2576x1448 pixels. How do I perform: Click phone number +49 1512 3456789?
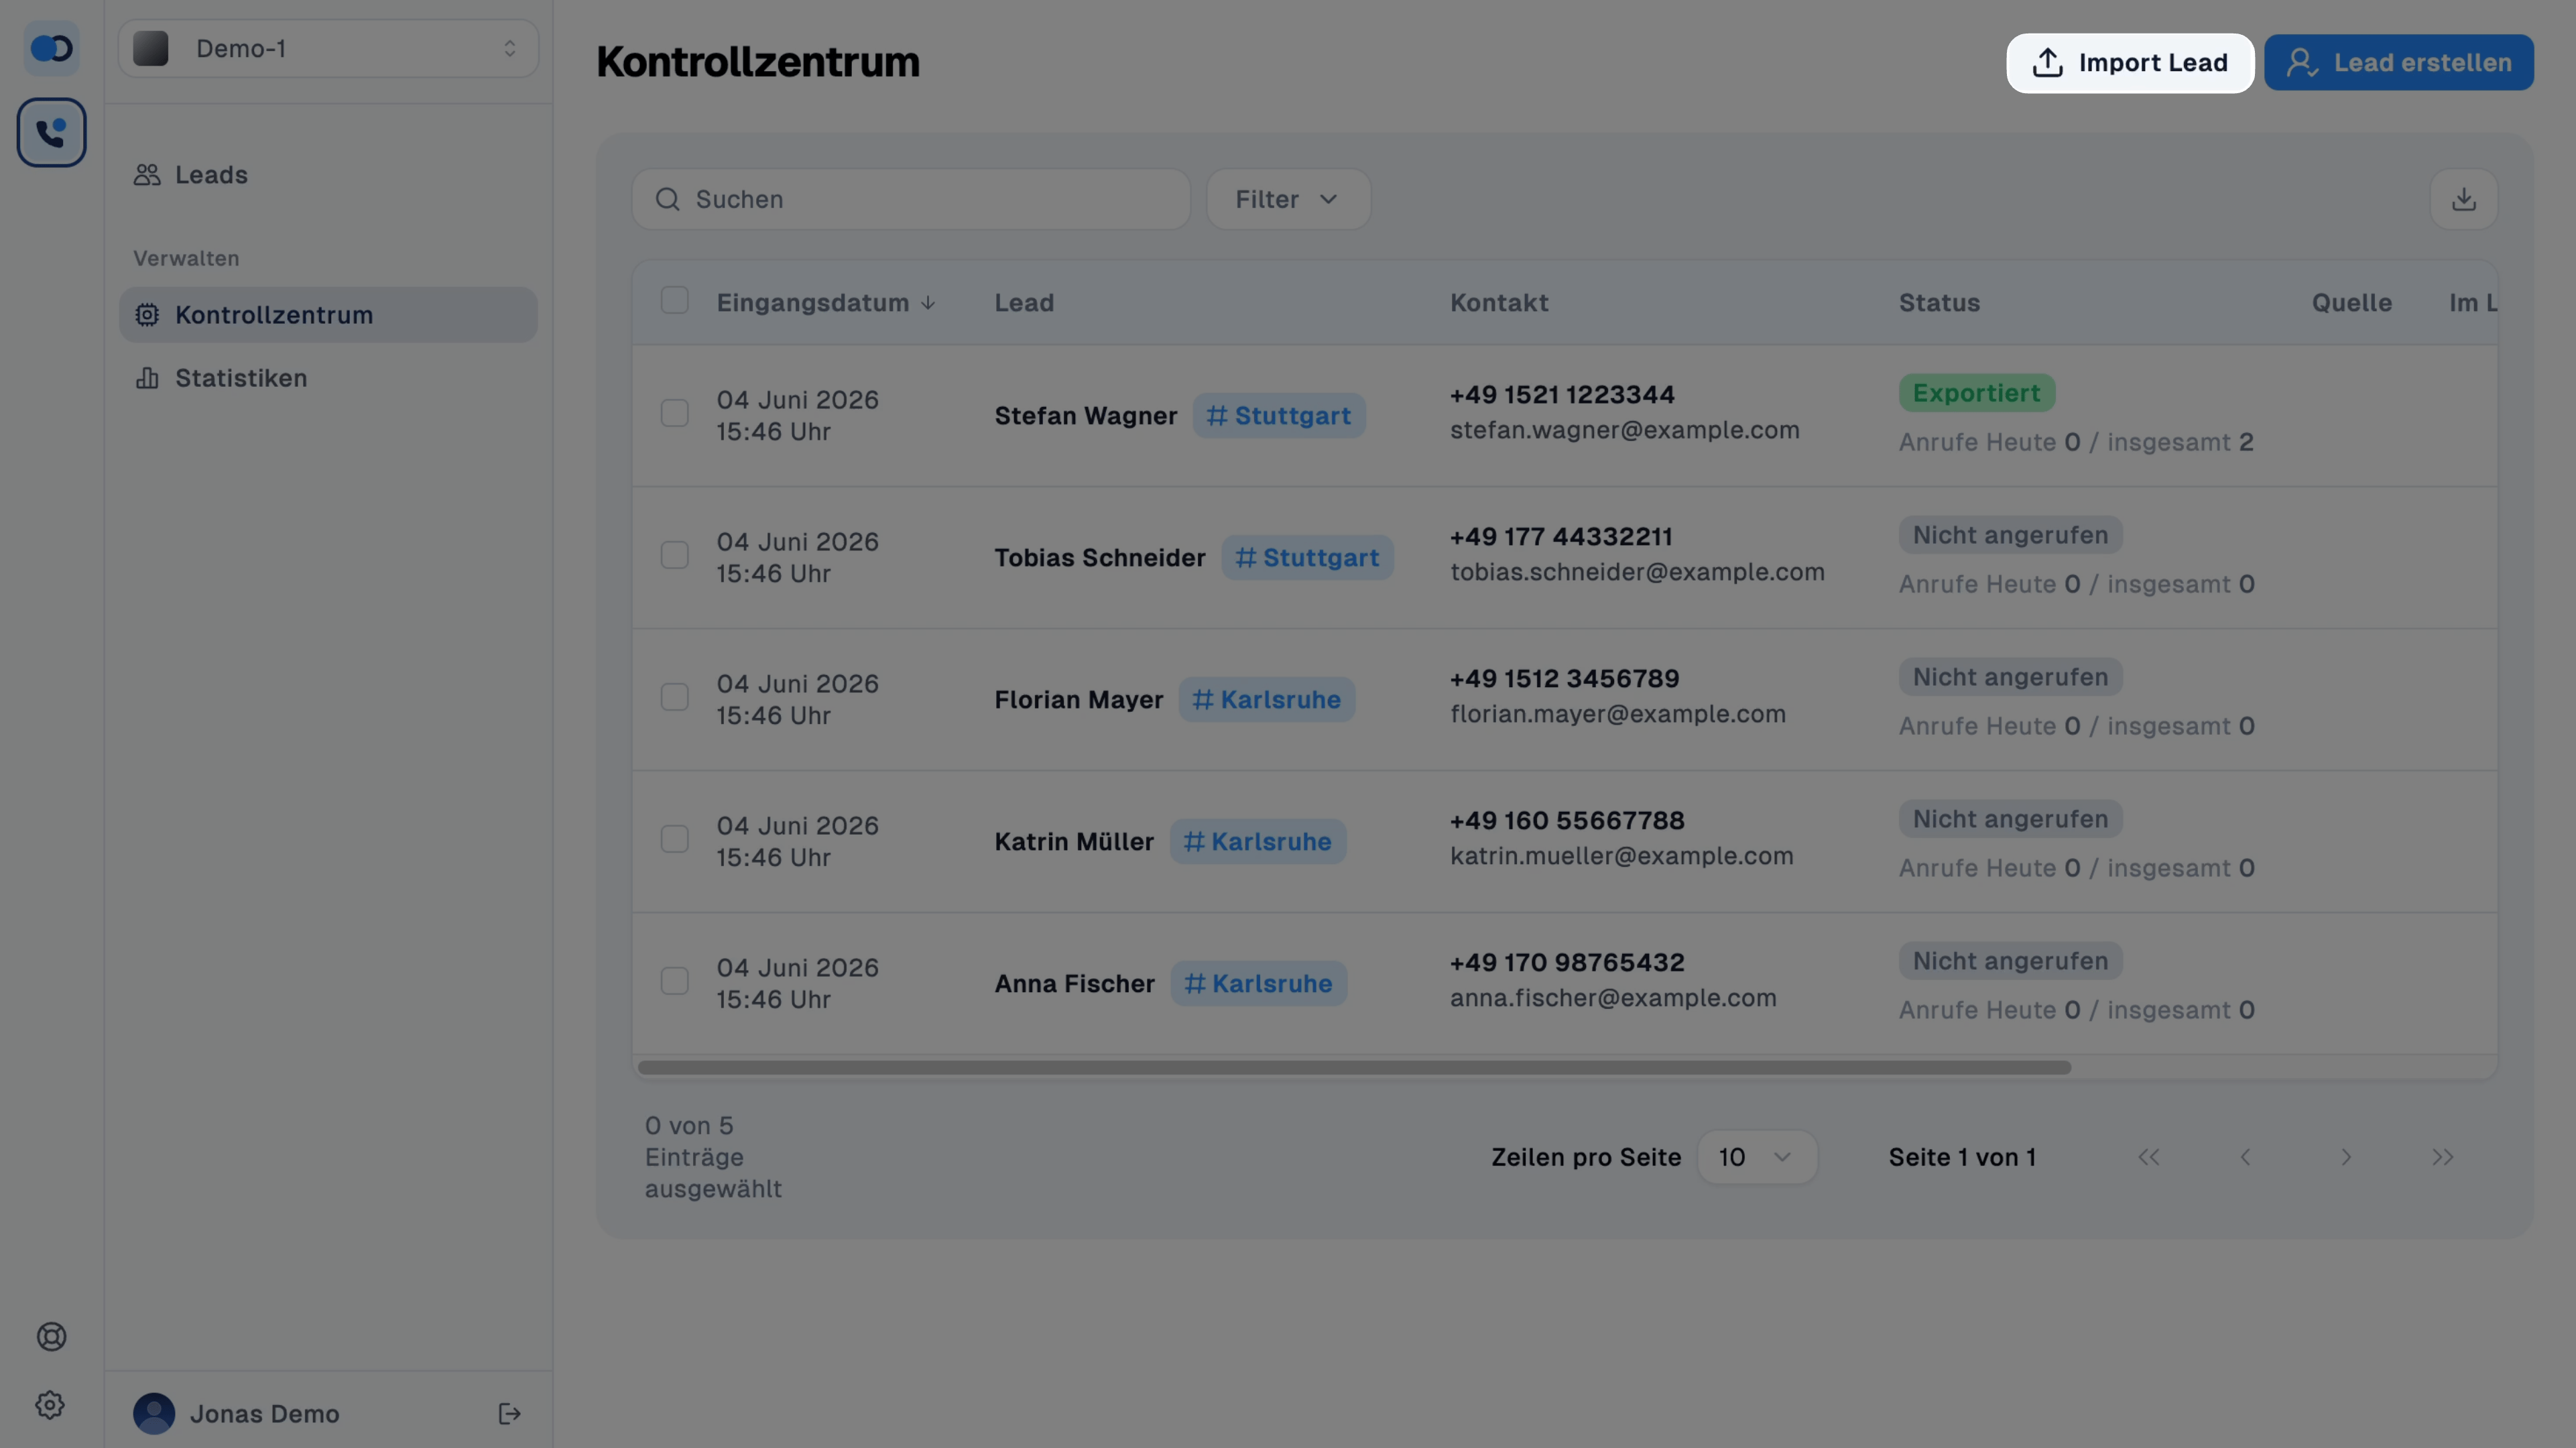click(x=1565, y=679)
